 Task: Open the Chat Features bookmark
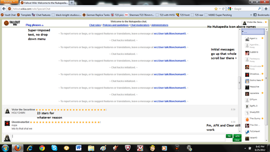click(x=41, y=15)
